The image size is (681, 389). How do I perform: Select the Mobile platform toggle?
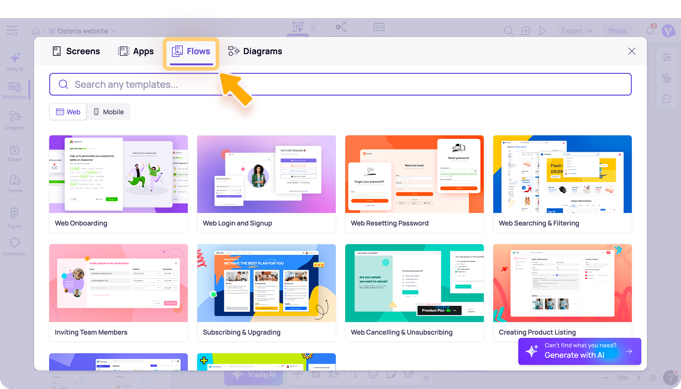pos(108,112)
